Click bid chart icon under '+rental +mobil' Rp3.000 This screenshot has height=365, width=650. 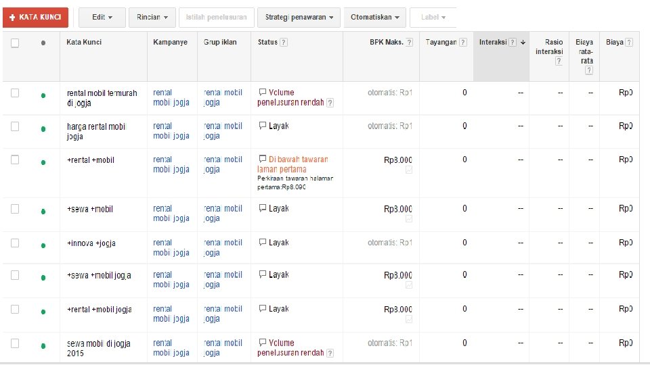point(408,170)
